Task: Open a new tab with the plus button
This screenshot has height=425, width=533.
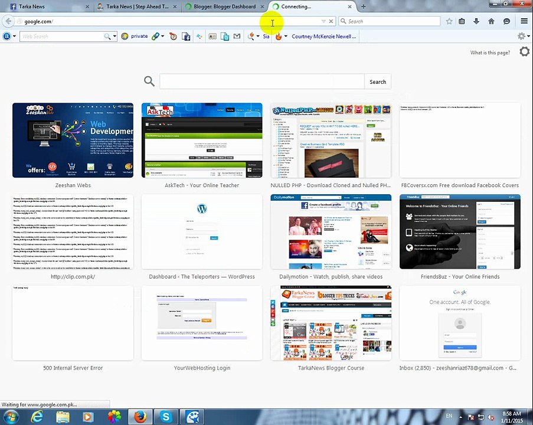Action: pos(363,6)
